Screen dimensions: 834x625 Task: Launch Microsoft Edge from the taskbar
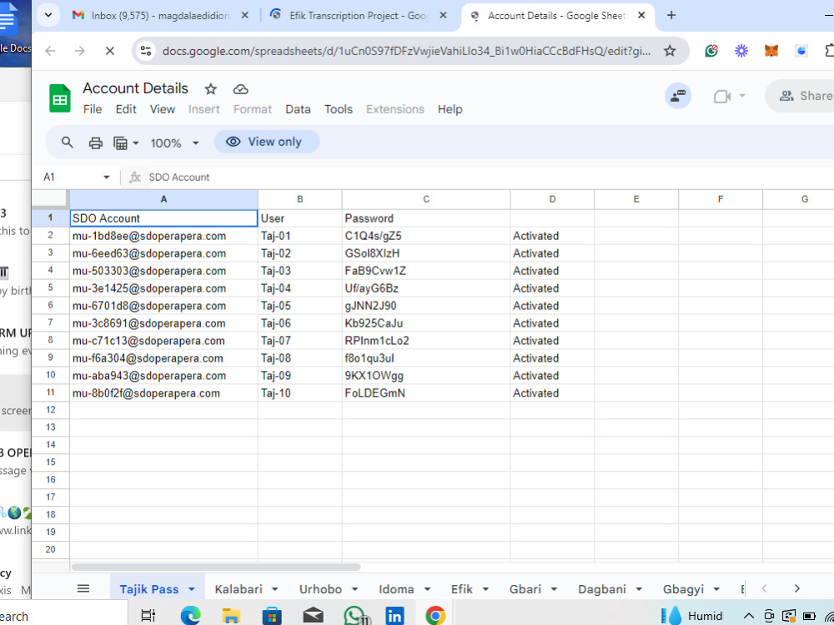(x=190, y=616)
